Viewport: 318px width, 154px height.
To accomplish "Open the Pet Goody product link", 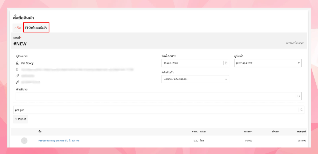I will (x=59, y=141).
